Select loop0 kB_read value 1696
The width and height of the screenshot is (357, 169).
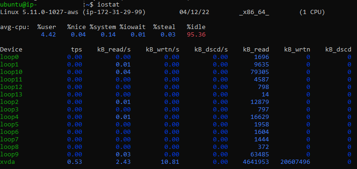pos(262,57)
